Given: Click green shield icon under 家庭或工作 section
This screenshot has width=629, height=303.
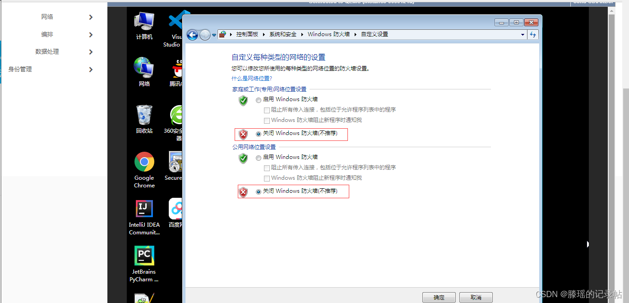Looking at the screenshot, I should (243, 100).
